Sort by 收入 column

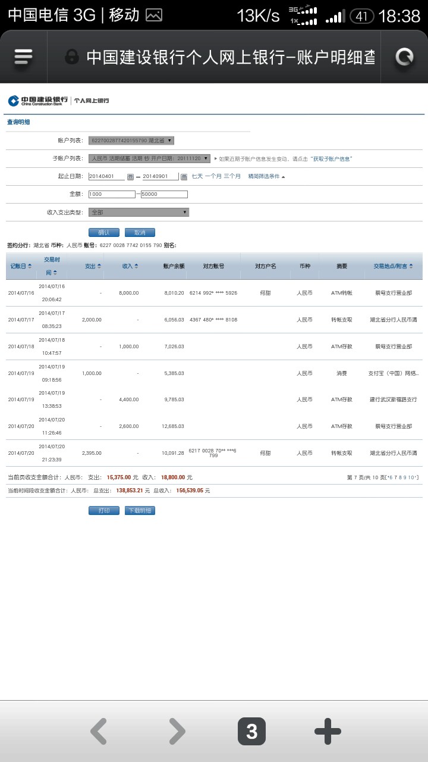[130, 266]
